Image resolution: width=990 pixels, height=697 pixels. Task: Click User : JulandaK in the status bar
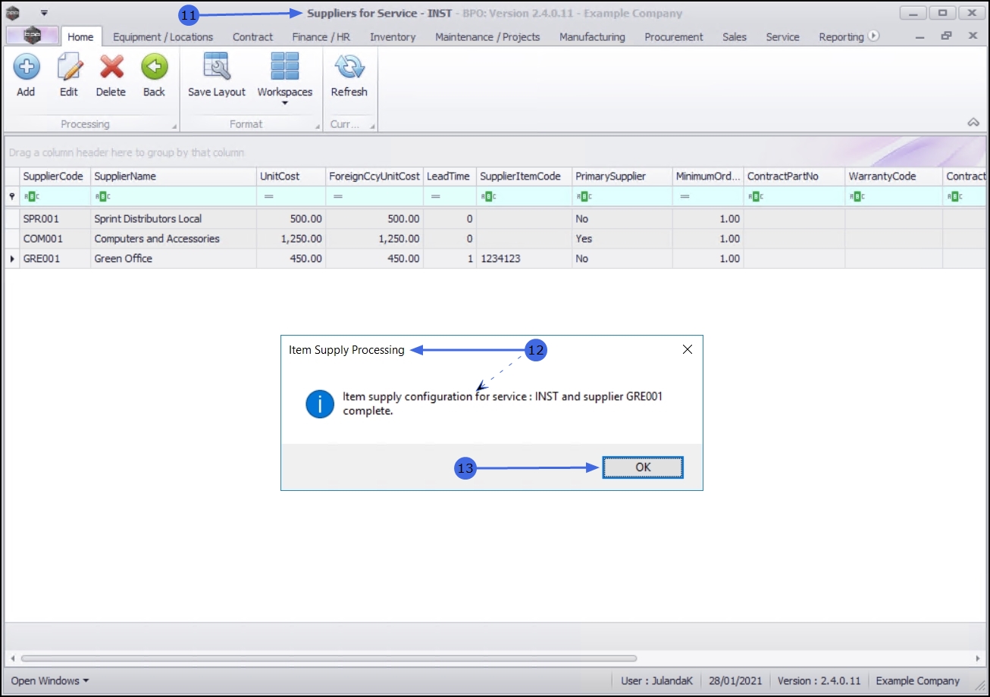(x=656, y=680)
